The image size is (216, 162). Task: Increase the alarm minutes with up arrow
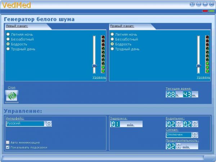195,122
